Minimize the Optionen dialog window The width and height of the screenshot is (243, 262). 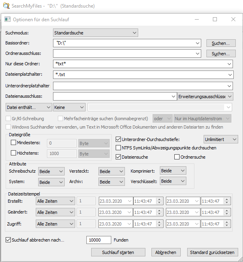click(x=197, y=19)
